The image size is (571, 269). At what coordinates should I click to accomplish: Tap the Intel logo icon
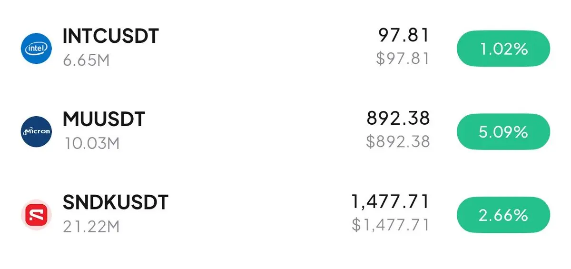pyautogui.click(x=36, y=48)
